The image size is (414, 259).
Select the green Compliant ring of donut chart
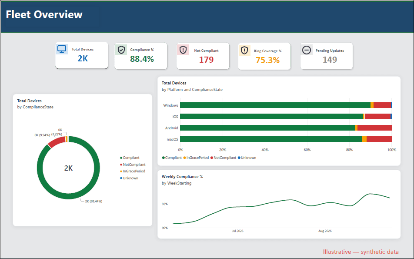pyautogui.click(x=68, y=196)
